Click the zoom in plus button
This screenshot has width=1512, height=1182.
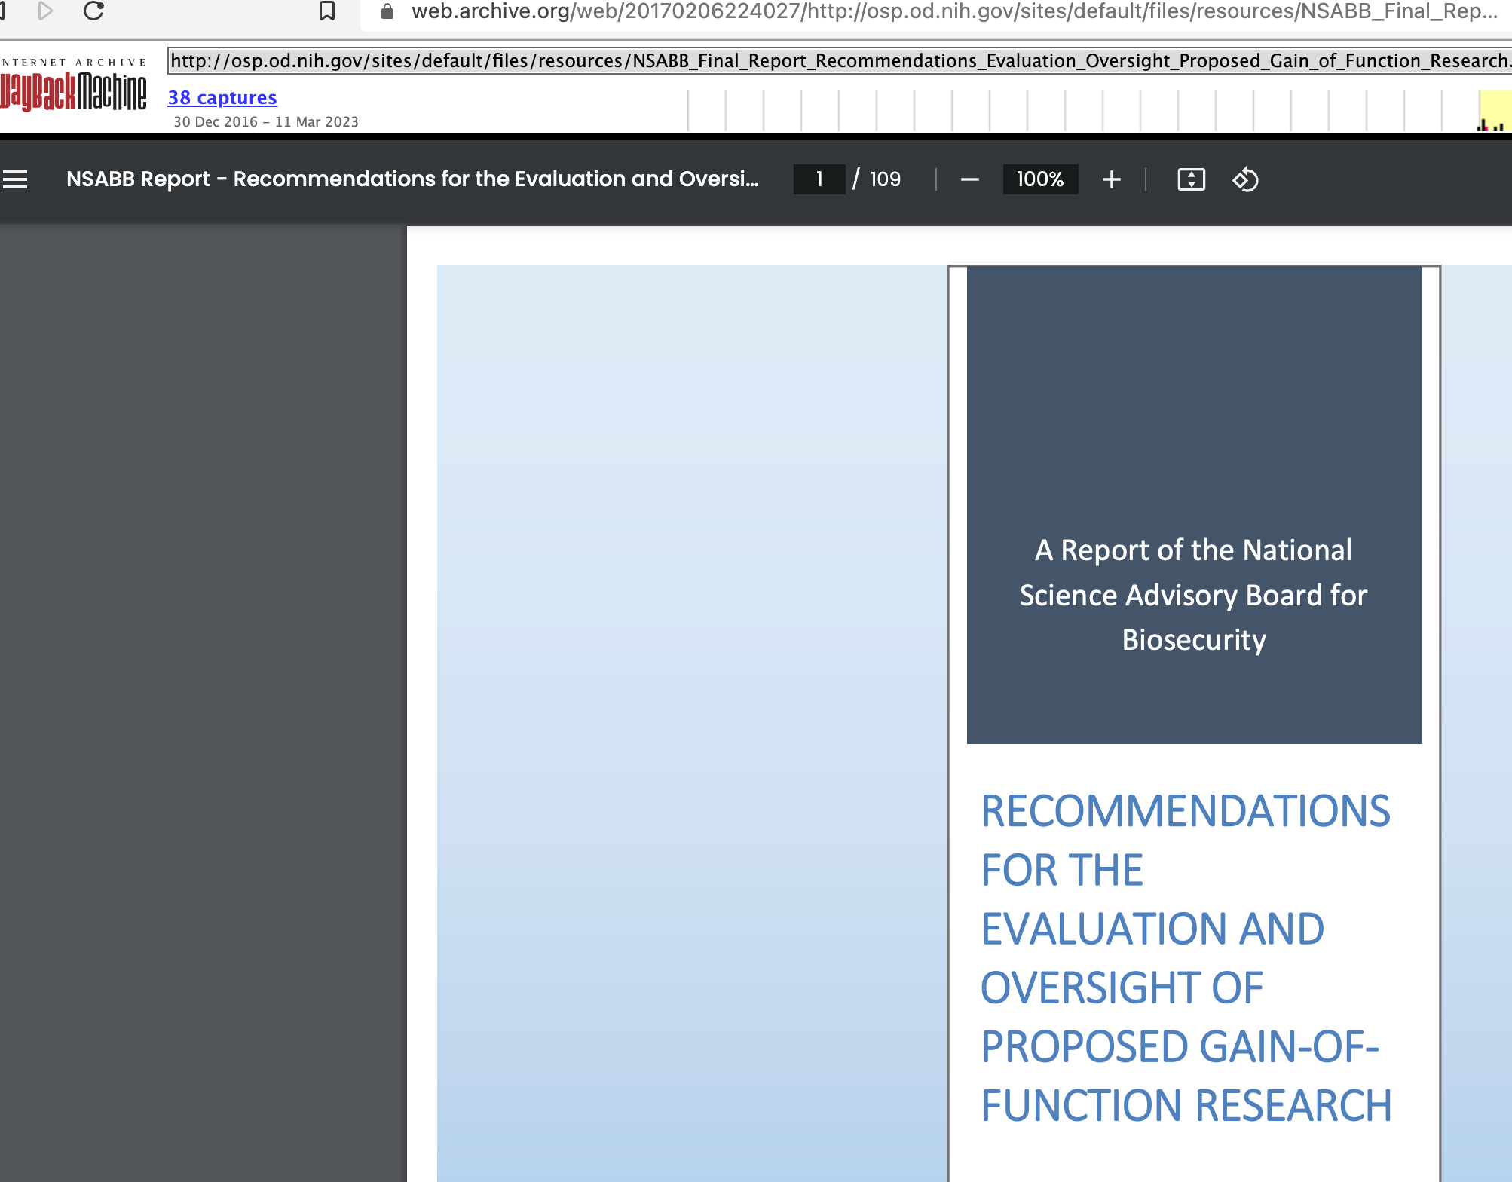(x=1111, y=179)
